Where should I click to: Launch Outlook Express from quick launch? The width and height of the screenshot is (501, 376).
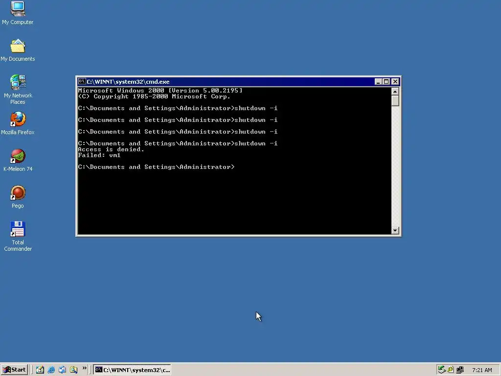pyautogui.click(x=62, y=370)
